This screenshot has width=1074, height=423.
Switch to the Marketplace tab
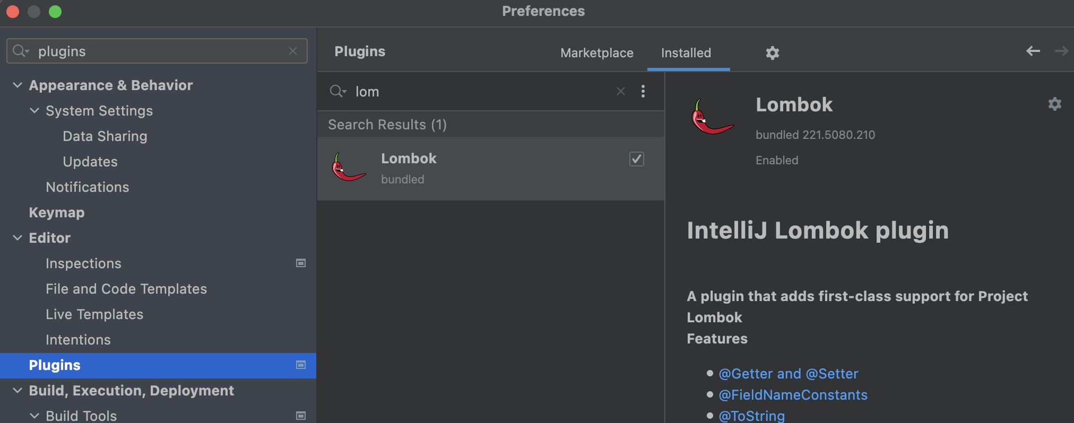(597, 53)
